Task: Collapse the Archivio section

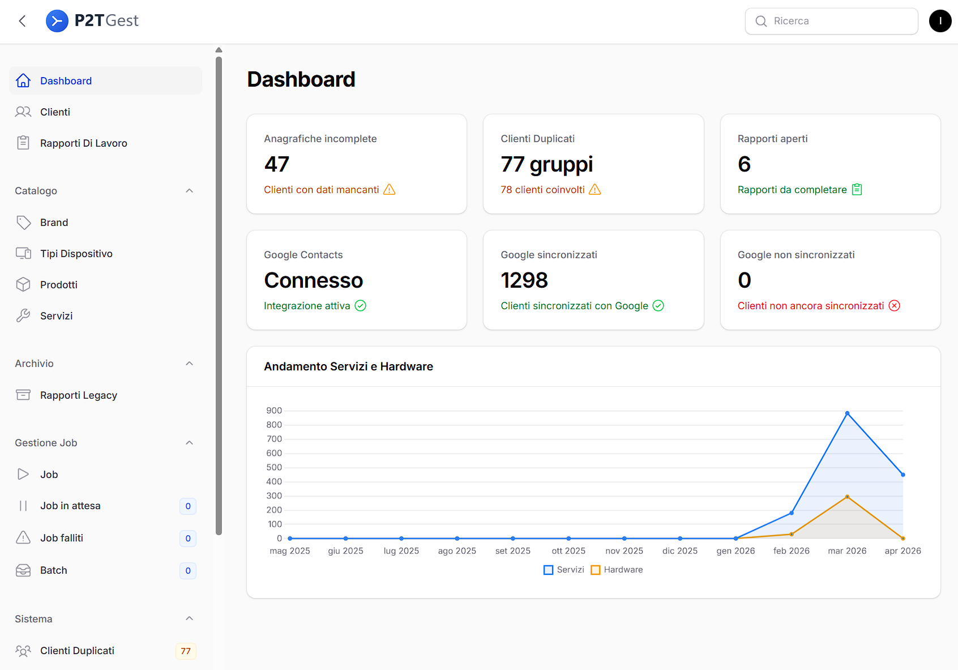Action: point(190,364)
